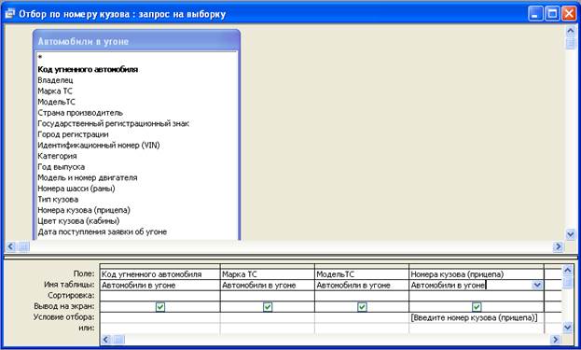Click sort cell under Код угнанного автомобиля
581x350 pixels.
click(159, 296)
